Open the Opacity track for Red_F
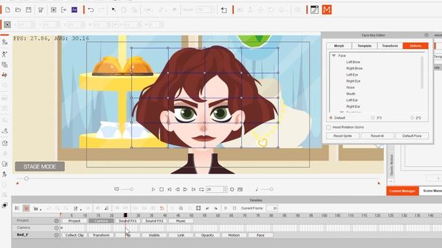 [x=207, y=235]
